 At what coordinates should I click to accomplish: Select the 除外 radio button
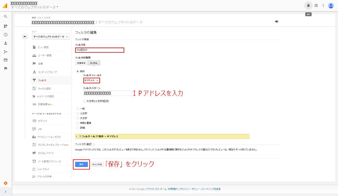[78, 71]
